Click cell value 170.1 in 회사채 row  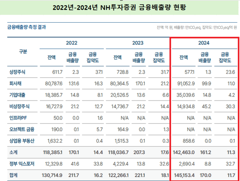(x=140, y=84)
